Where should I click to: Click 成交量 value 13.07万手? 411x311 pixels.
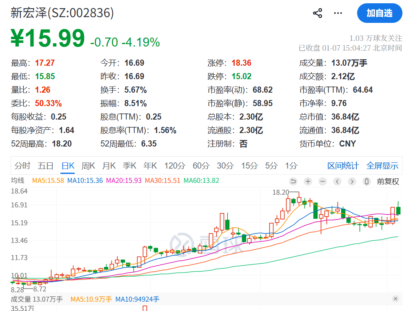point(349,63)
